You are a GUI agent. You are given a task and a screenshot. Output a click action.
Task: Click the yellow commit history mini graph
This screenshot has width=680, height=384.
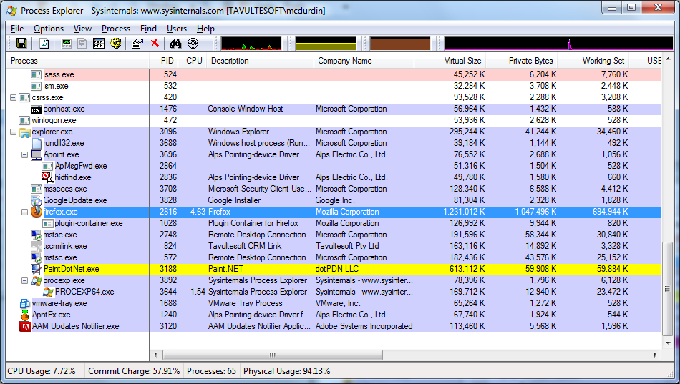click(325, 44)
